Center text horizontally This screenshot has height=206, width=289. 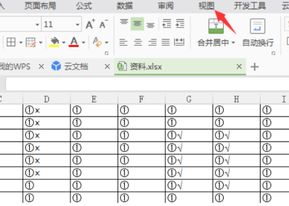point(138,42)
